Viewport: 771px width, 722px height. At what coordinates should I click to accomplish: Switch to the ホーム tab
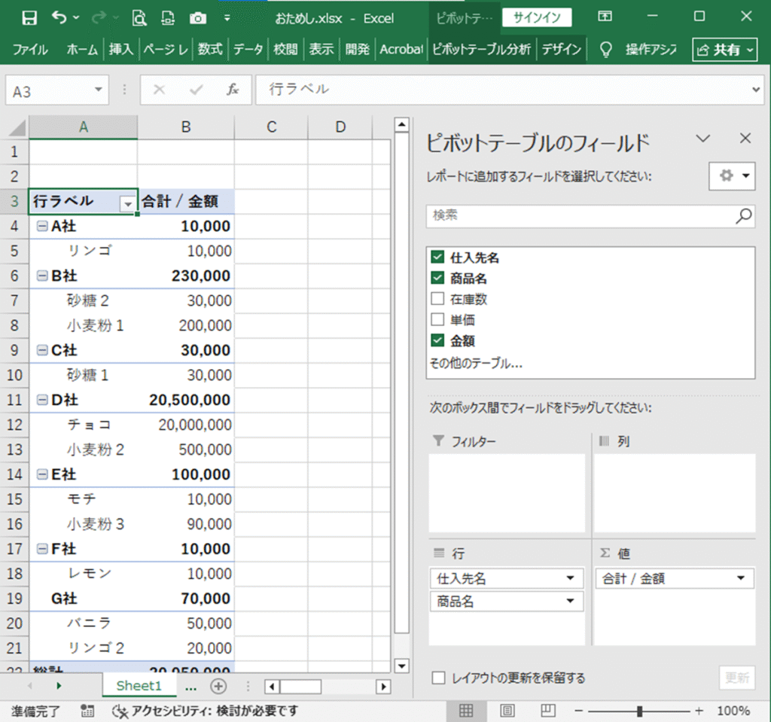pyautogui.click(x=82, y=49)
